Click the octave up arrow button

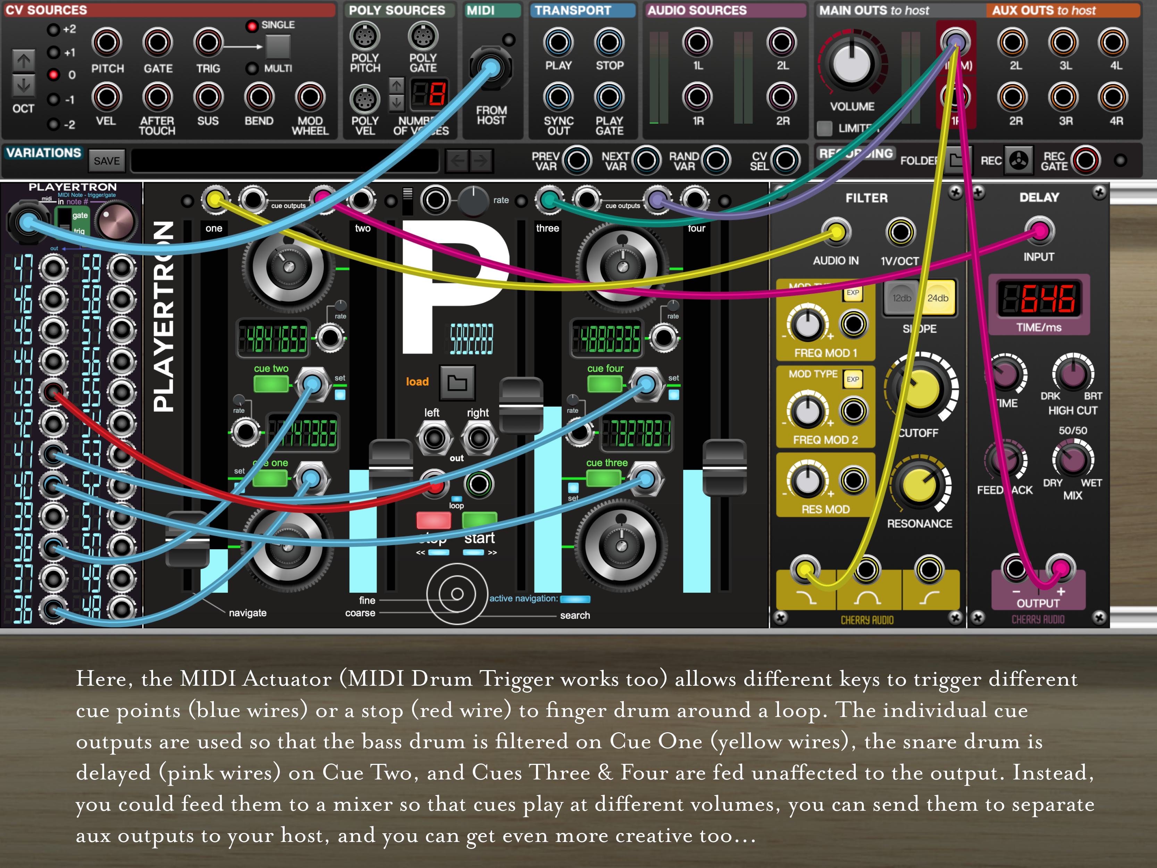point(24,61)
